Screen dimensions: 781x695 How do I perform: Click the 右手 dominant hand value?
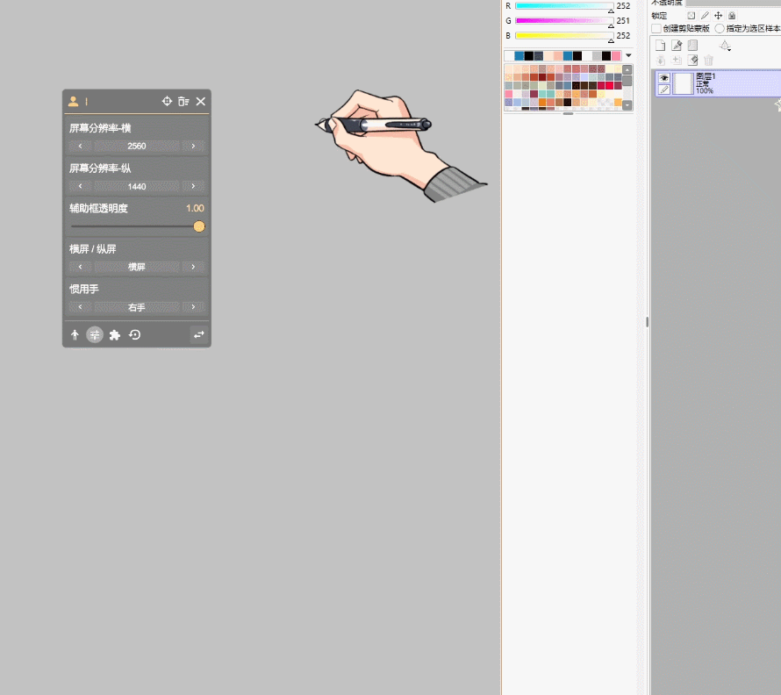pos(137,307)
